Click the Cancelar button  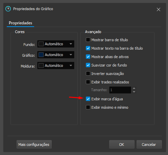tap(149, 145)
